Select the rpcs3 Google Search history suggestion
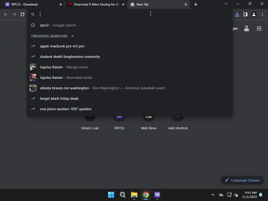Image resolution: width=268 pixels, height=201 pixels. click(x=130, y=25)
